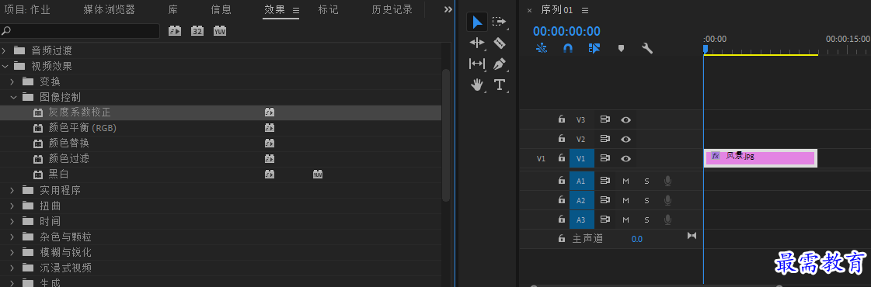Toggle snap magnet in timeline

tap(568, 48)
